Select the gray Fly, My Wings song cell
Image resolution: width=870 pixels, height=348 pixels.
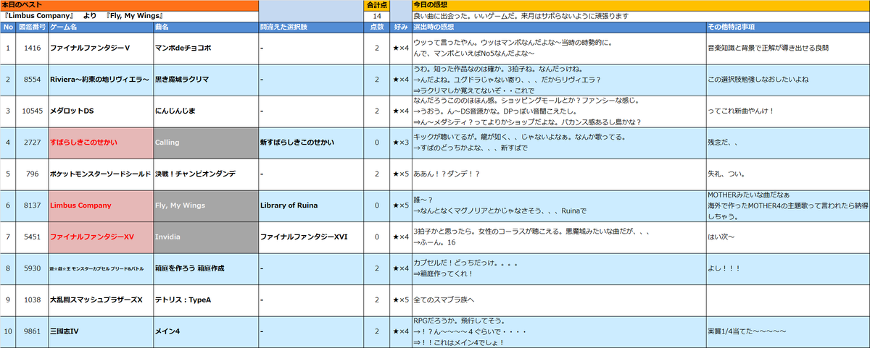206,205
